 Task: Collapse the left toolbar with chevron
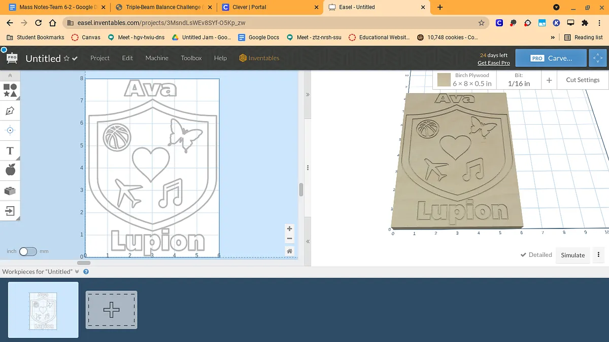coord(10,75)
